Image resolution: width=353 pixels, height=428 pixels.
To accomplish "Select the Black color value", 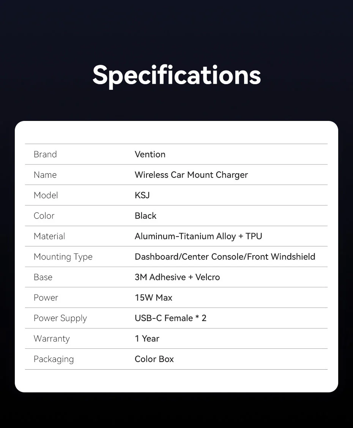I will pos(145,216).
